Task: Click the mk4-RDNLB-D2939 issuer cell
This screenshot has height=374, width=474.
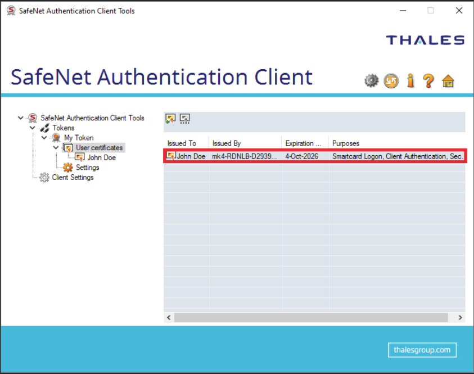Action: [244, 156]
